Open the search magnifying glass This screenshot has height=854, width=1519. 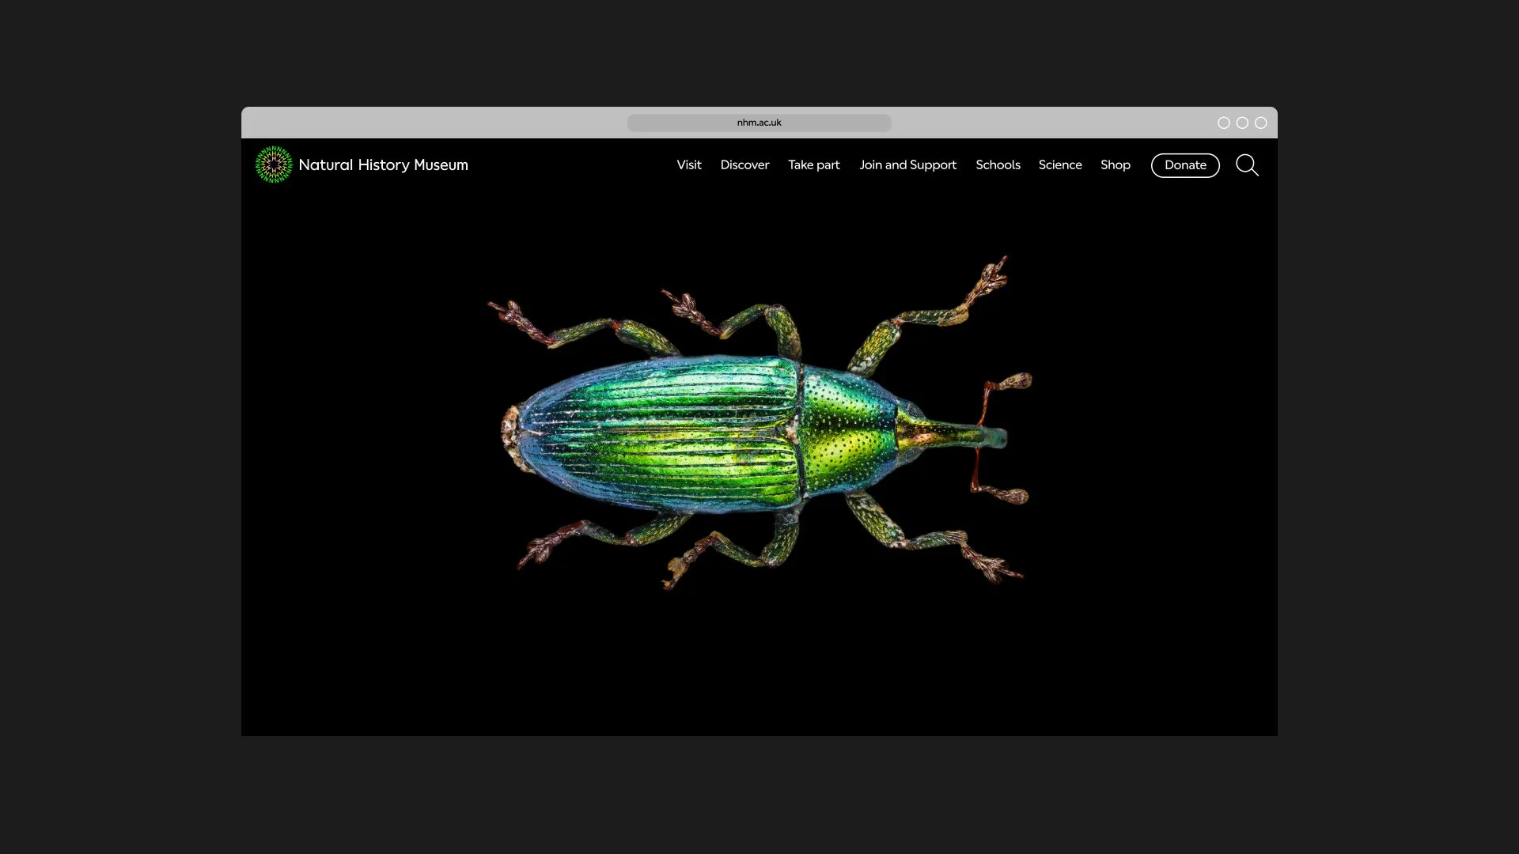[x=1247, y=165]
